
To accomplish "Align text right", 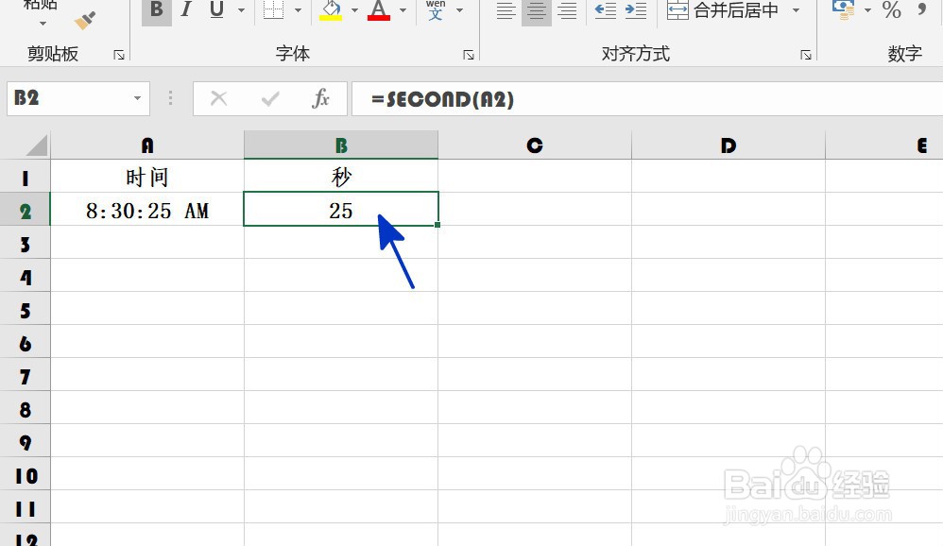I will pyautogui.click(x=567, y=10).
